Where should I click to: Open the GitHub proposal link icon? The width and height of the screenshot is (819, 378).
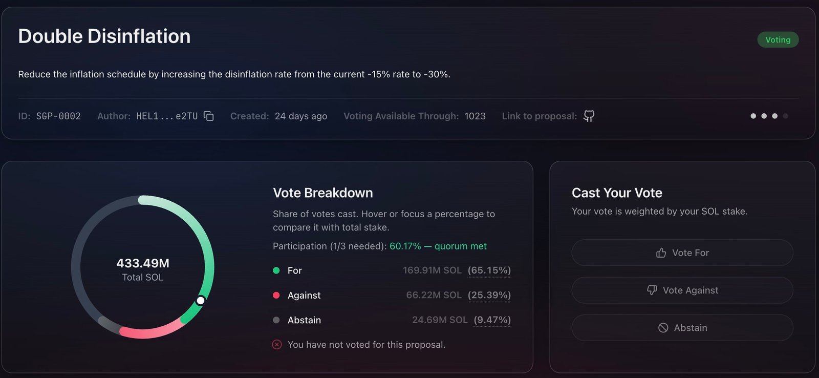pyautogui.click(x=589, y=116)
